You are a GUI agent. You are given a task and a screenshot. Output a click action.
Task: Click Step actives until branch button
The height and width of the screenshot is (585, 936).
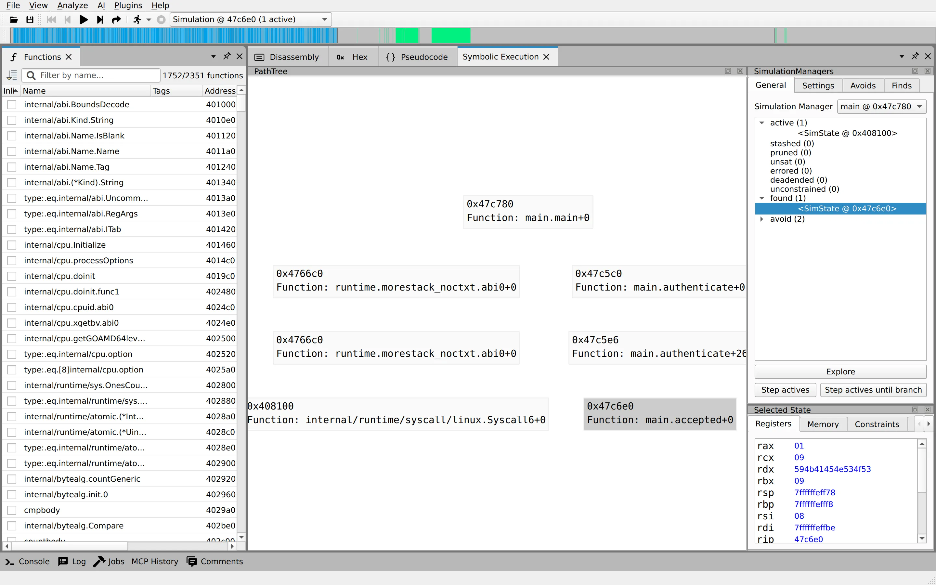click(873, 390)
